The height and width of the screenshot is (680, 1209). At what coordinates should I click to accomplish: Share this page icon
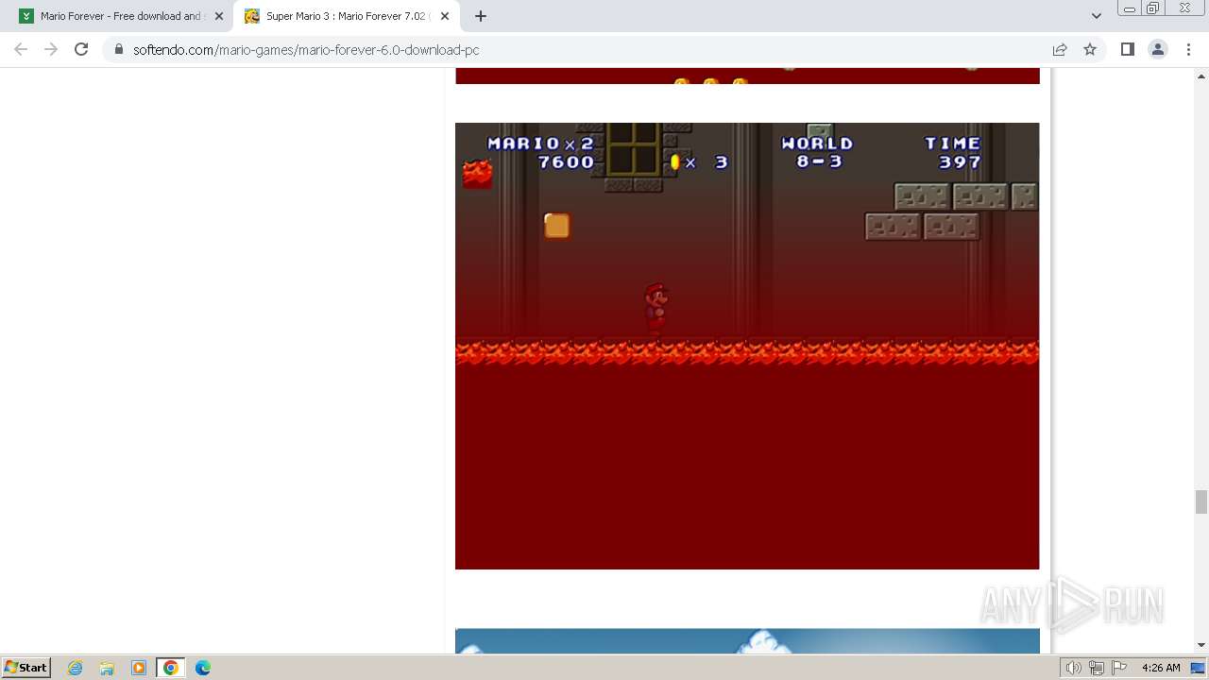pyautogui.click(x=1060, y=50)
